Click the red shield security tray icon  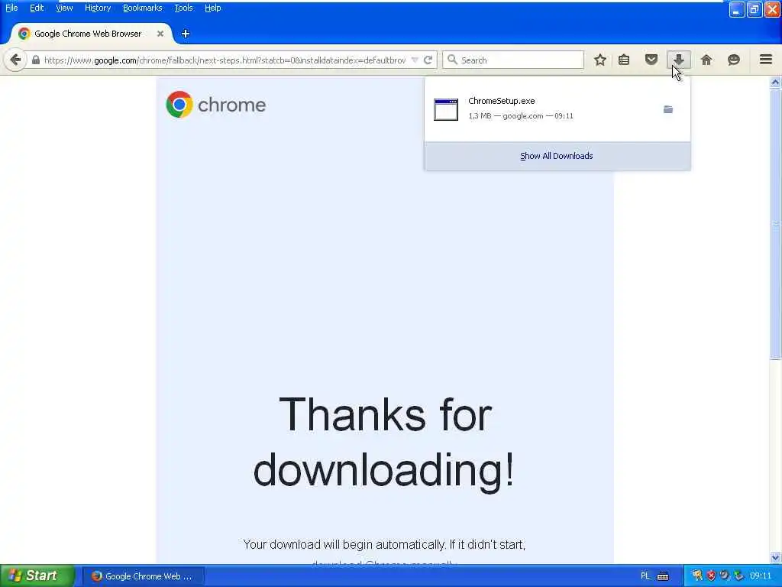coord(711,576)
